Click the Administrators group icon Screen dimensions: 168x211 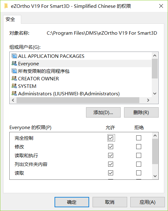14,93
